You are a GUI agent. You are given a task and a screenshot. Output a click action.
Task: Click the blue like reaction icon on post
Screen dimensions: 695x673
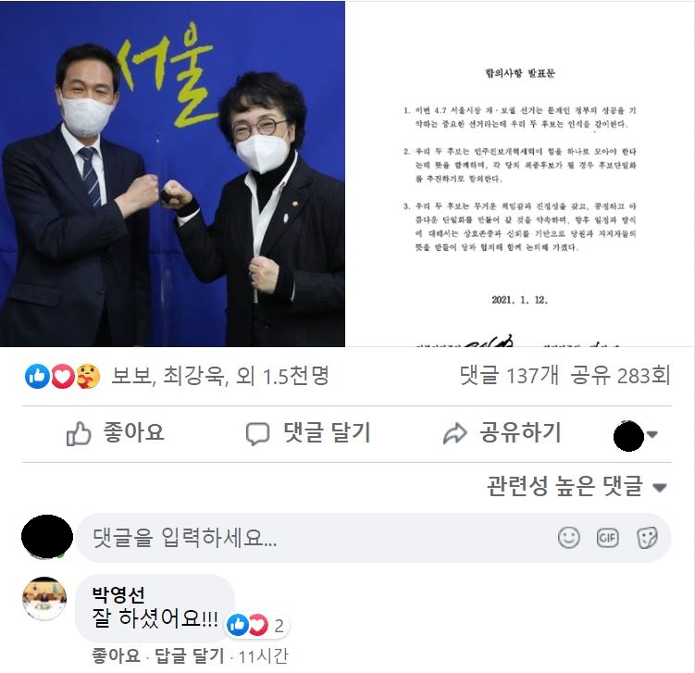click(37, 377)
